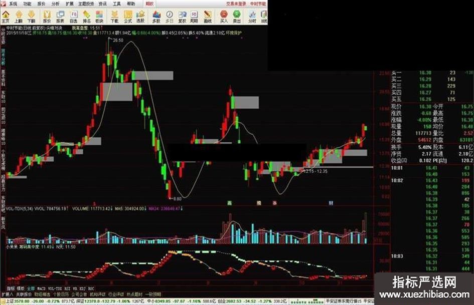Image resolution: width=474 pixels, height=305 pixels.
Task: Open the 帮助 menu
Action: (131, 4)
